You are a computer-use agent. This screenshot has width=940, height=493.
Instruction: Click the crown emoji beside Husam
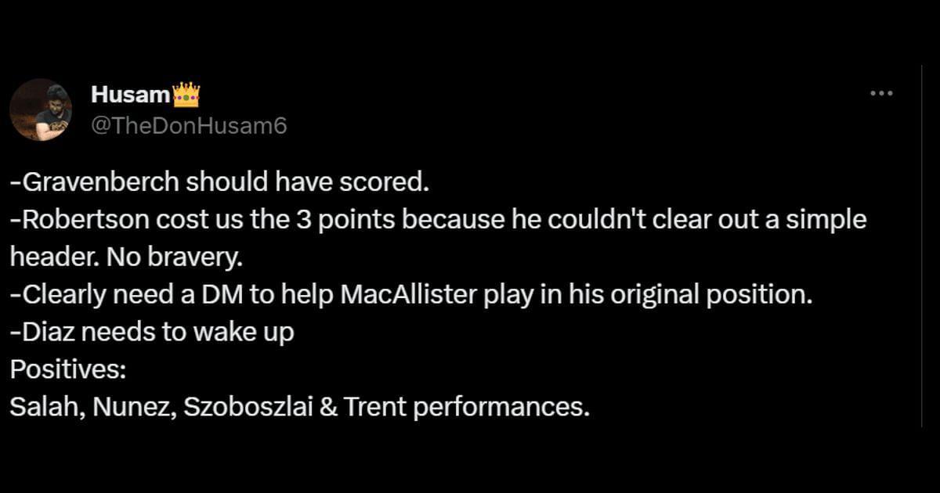[186, 95]
